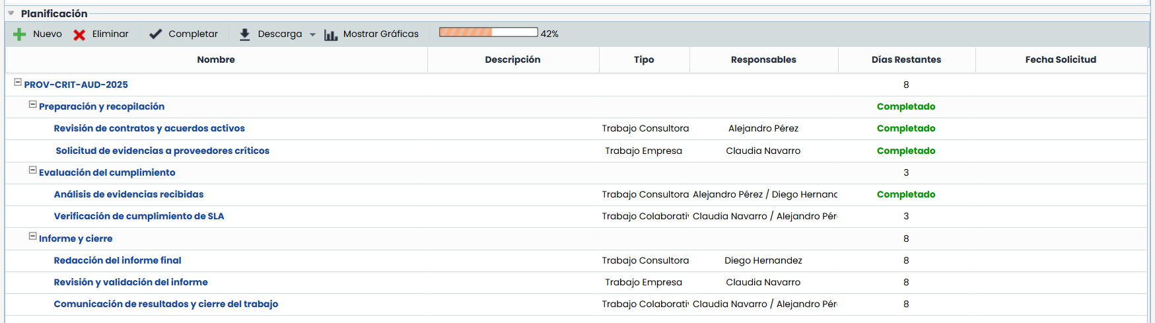
Task: Select Solicitud de evidencias a proveedores críticos
Action: pyautogui.click(x=162, y=151)
